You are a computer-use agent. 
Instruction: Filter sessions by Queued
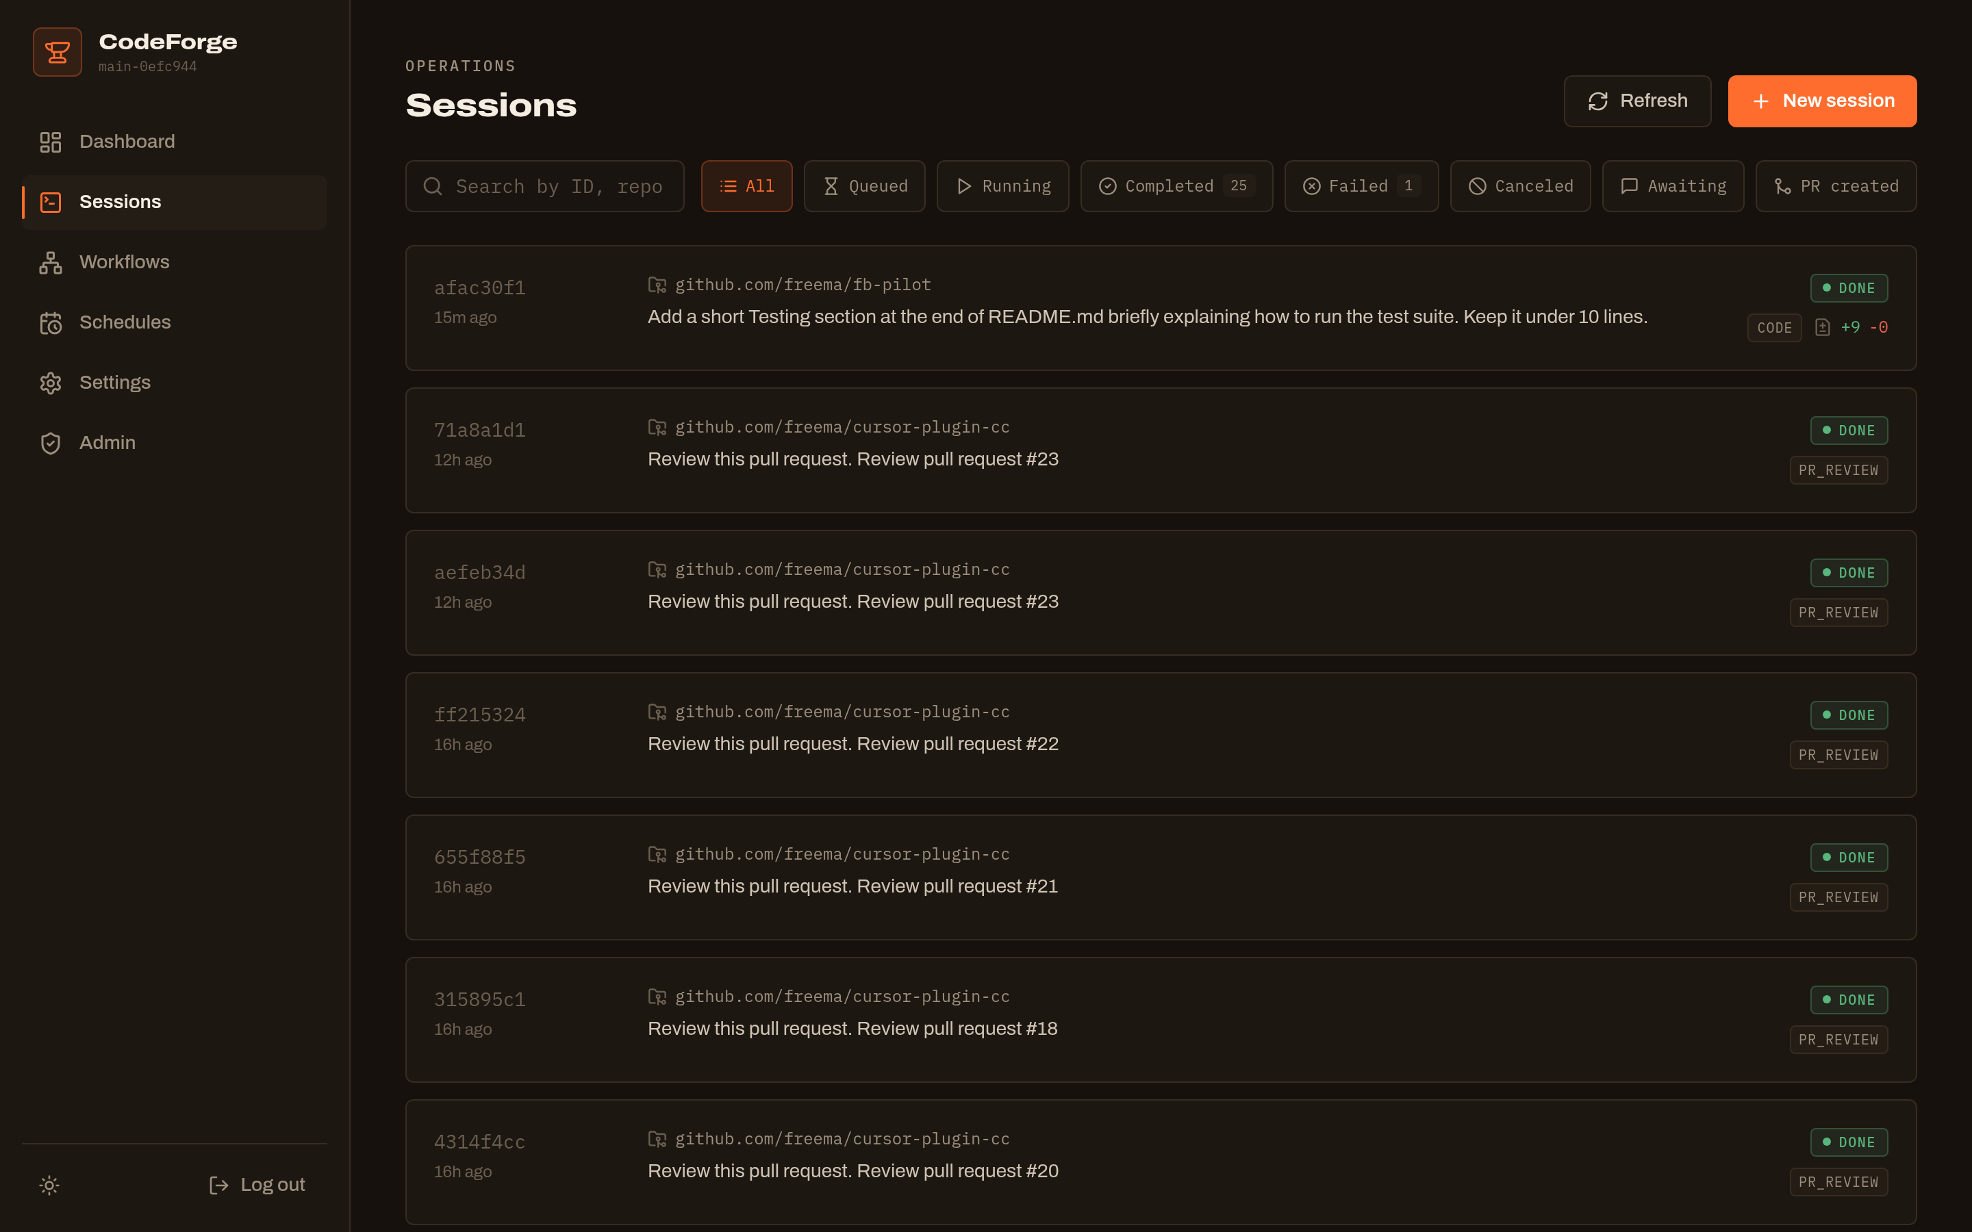coord(863,187)
